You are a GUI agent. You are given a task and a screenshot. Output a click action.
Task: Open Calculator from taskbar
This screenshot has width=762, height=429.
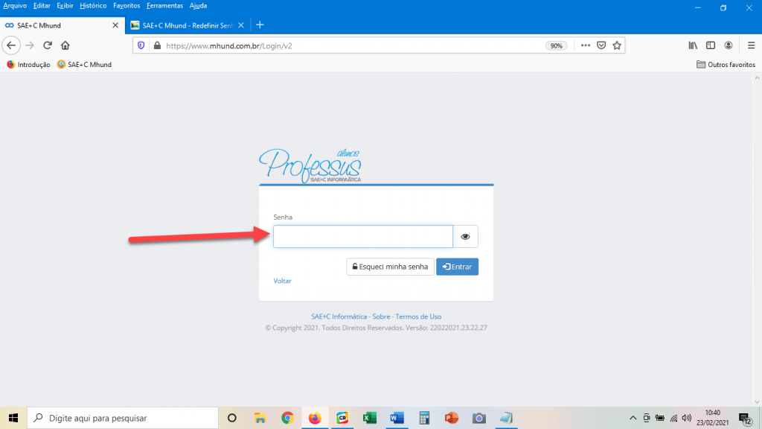[424, 418]
